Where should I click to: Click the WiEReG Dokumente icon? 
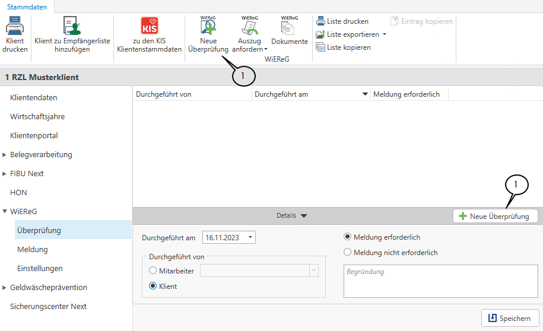click(x=289, y=27)
